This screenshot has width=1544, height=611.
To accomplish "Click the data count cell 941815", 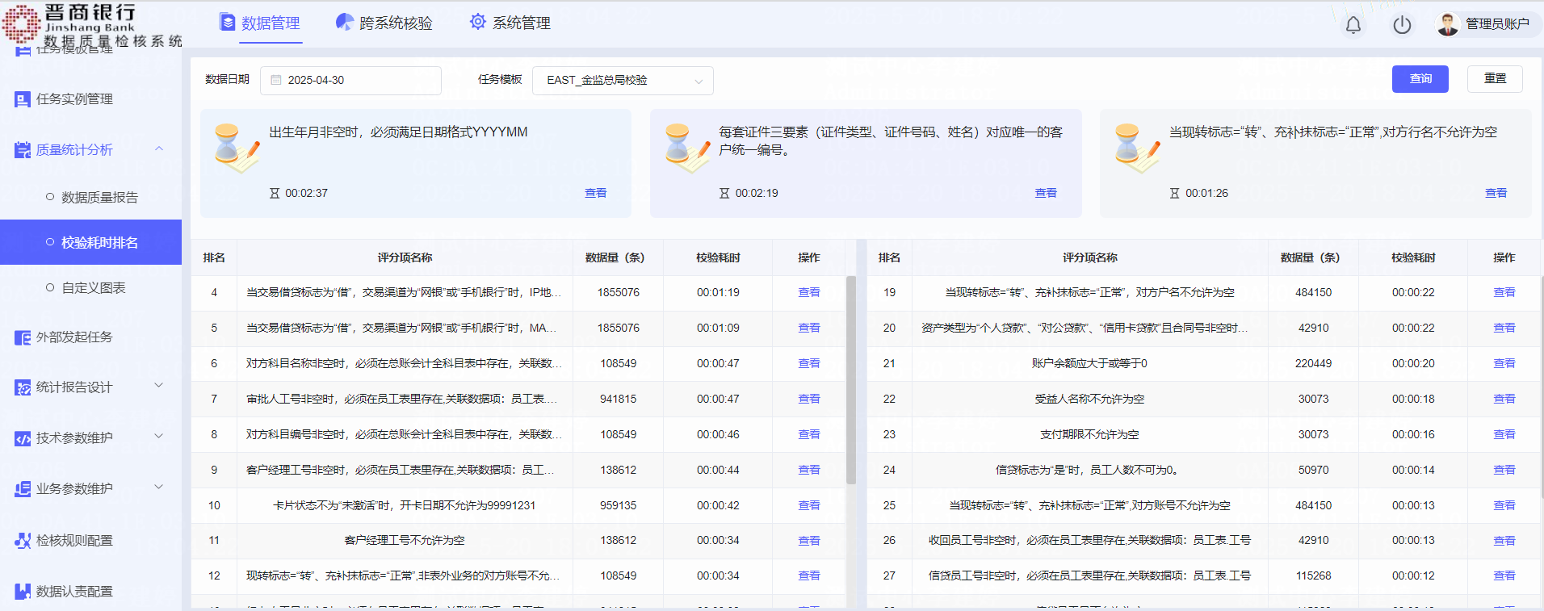I will [619, 399].
